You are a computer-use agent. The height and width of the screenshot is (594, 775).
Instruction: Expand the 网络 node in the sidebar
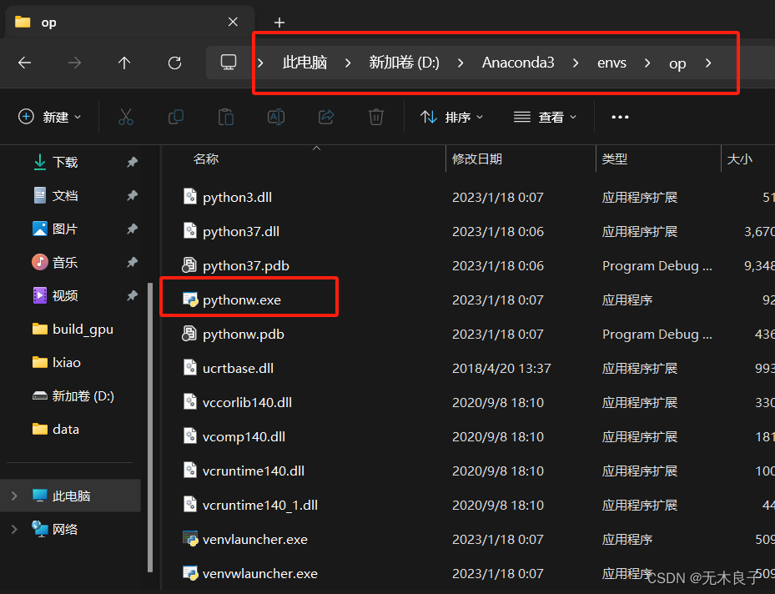15,529
